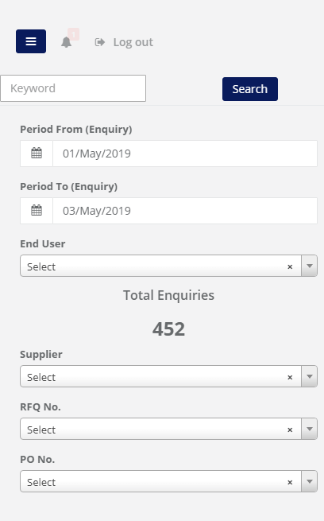Focus the Keyword search field
This screenshot has height=521, width=324.
(73, 88)
